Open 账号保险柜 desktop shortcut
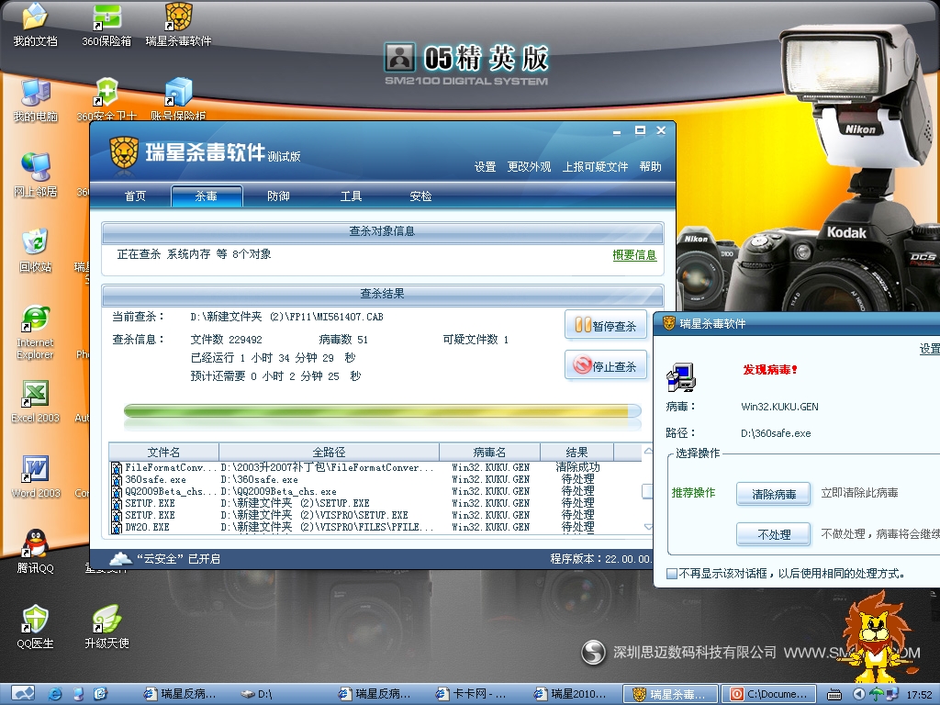940x705 pixels. tap(179, 100)
